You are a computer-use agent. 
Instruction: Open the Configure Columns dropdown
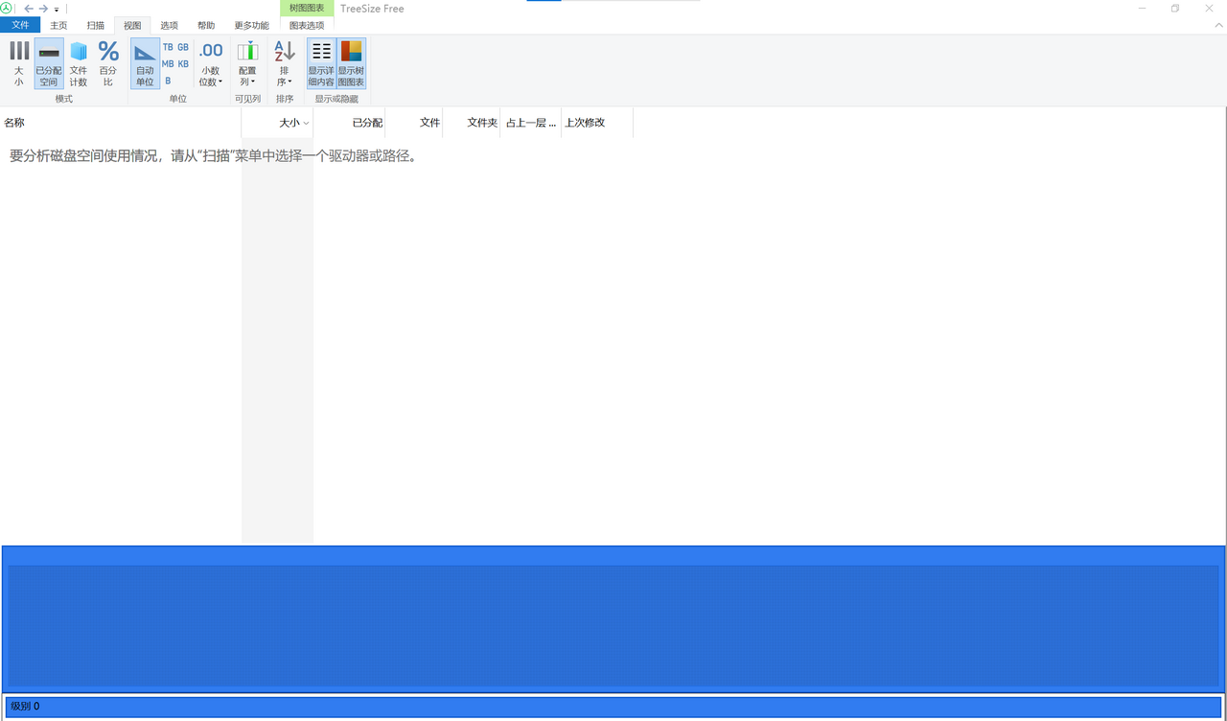coord(247,62)
